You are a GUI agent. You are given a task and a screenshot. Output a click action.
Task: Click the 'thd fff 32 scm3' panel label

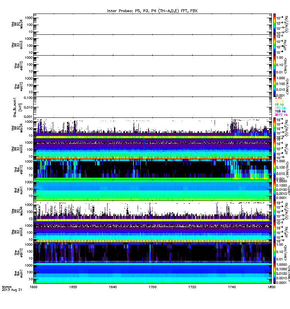pyautogui.click(x=17, y=149)
